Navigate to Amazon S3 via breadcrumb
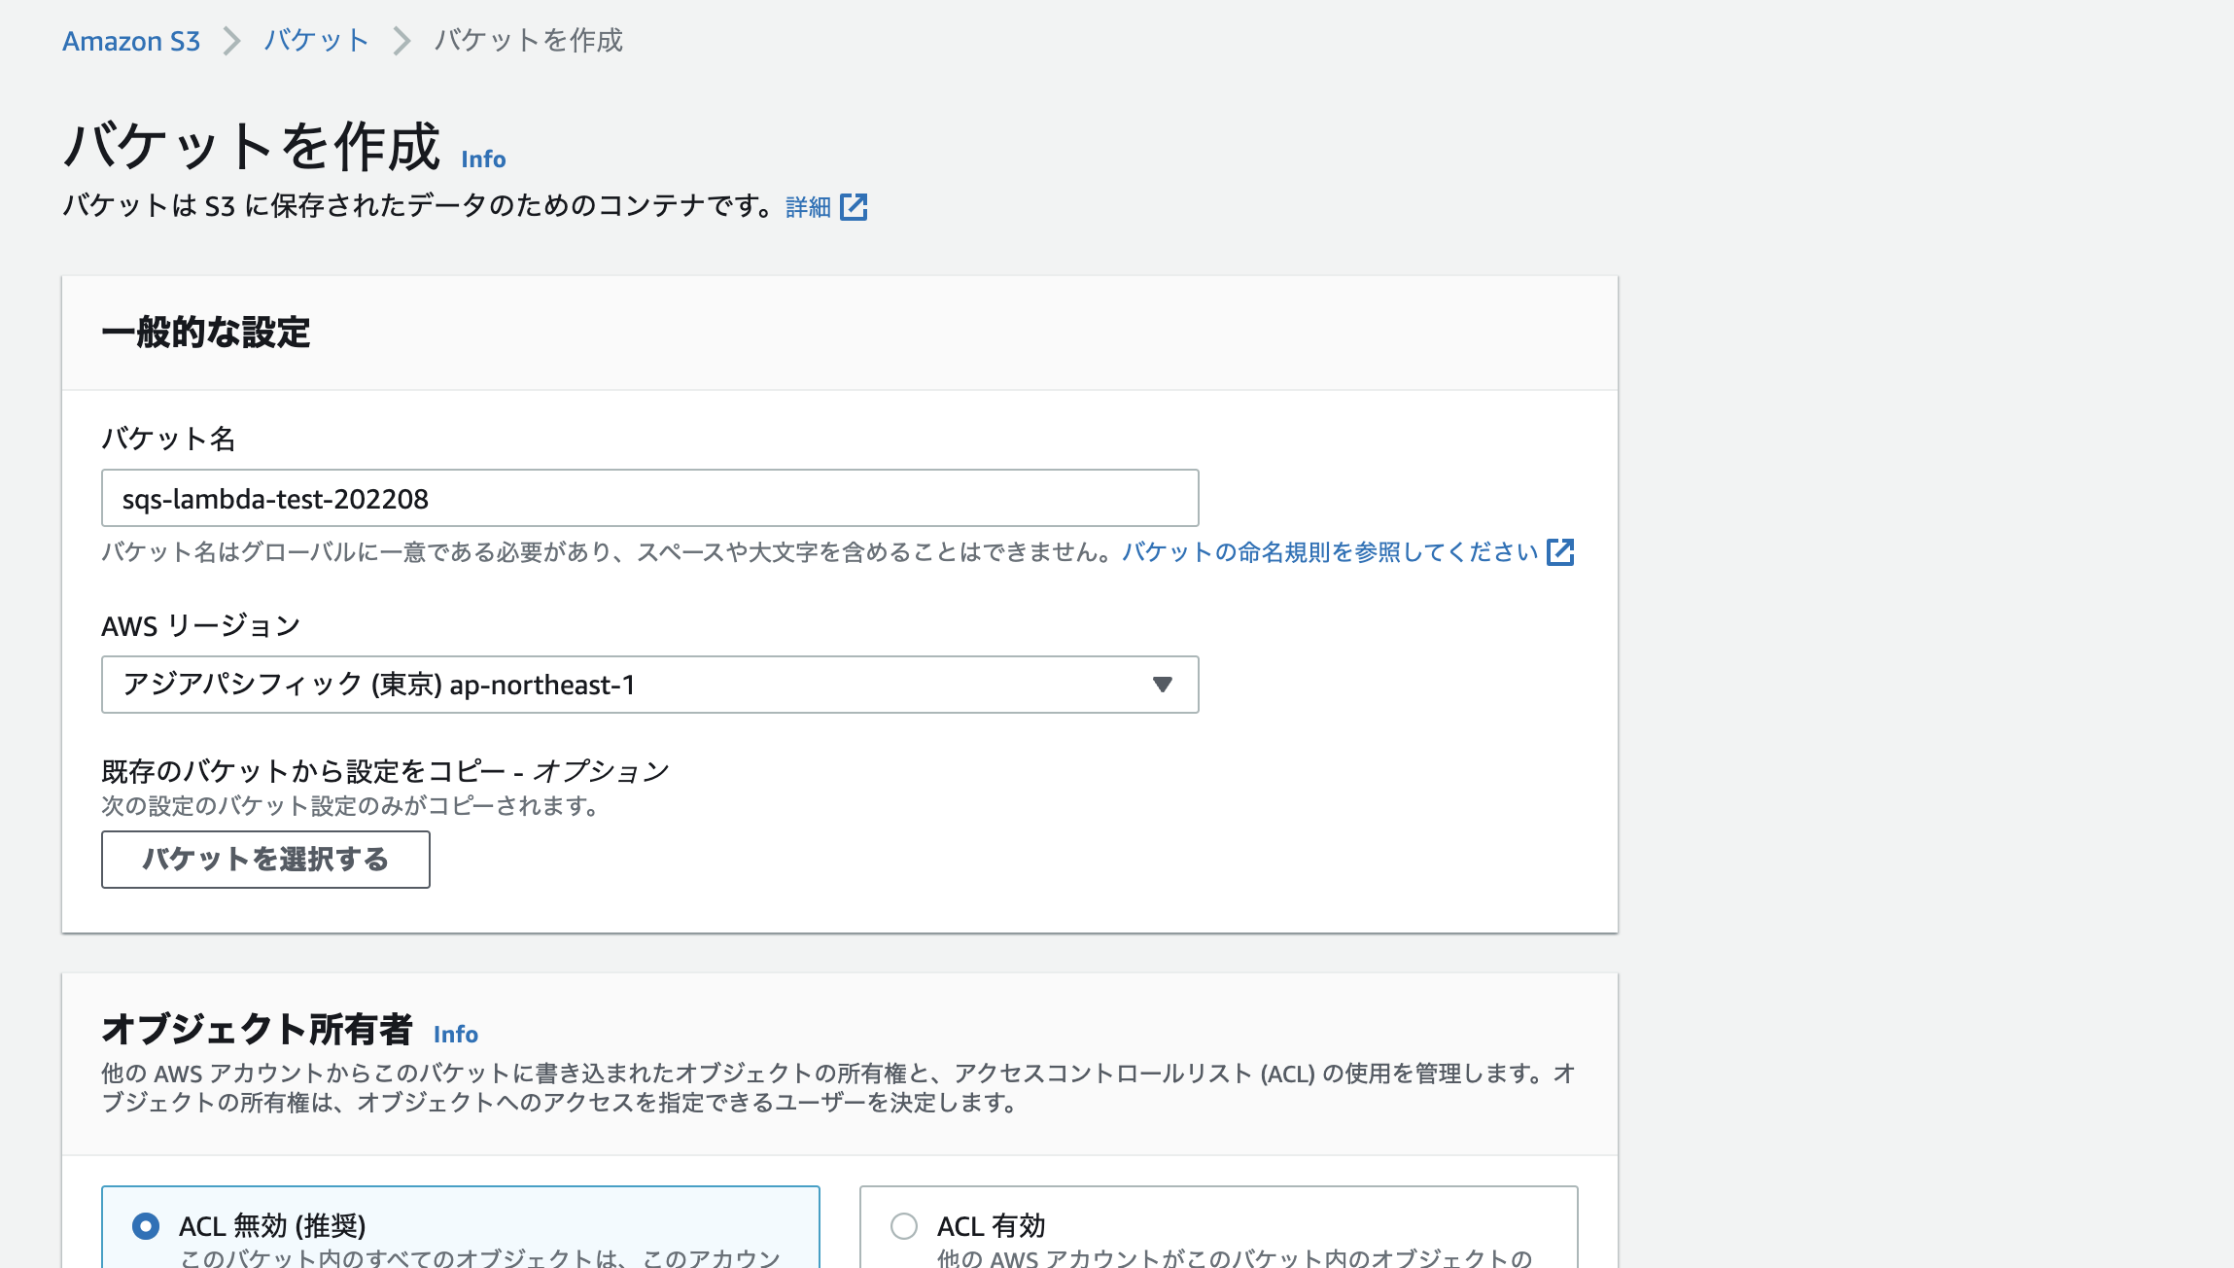 132,41
